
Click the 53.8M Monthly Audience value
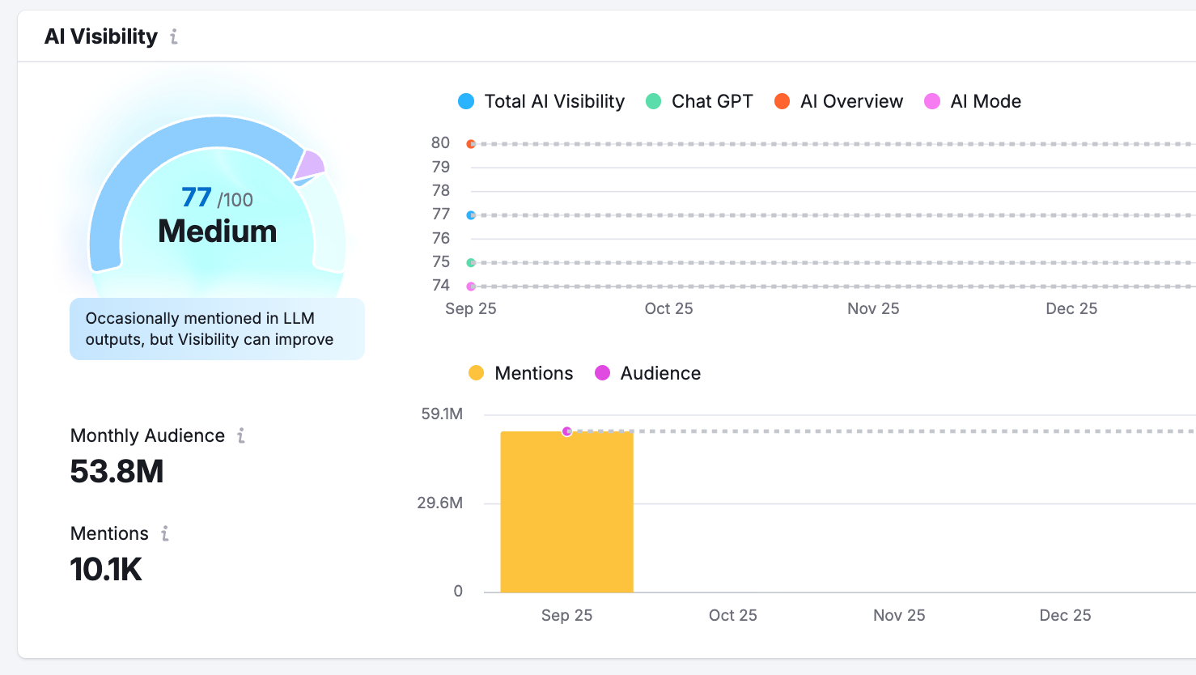(117, 472)
